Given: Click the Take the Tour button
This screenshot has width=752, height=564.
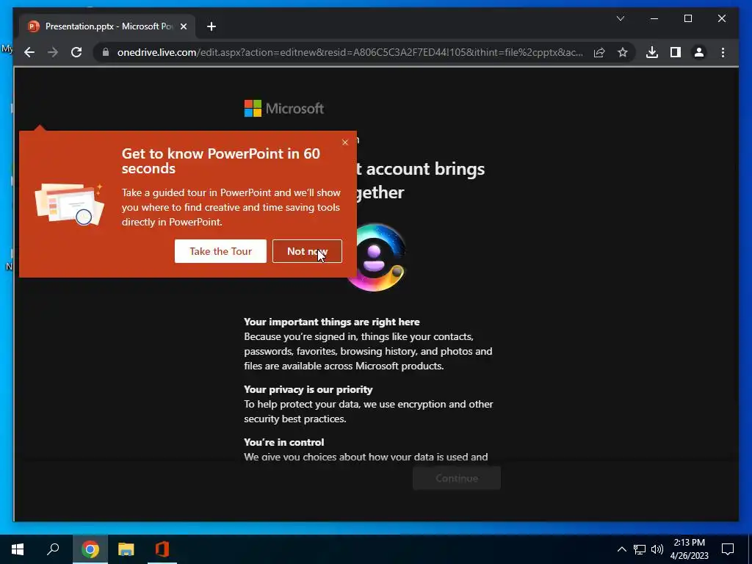Looking at the screenshot, I should pyautogui.click(x=220, y=251).
